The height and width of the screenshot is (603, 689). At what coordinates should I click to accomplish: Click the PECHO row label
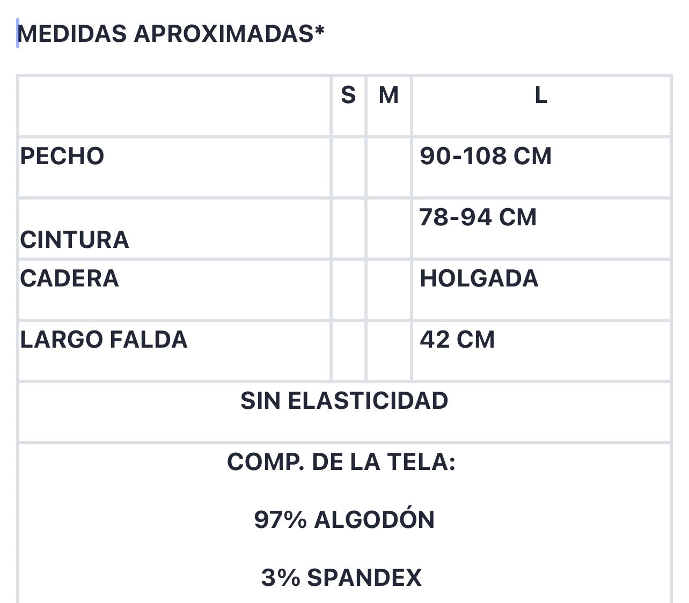(62, 156)
